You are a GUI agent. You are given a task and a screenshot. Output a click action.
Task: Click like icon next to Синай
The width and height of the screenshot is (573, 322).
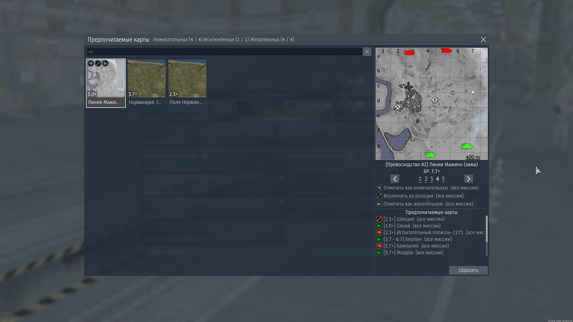pos(379,226)
